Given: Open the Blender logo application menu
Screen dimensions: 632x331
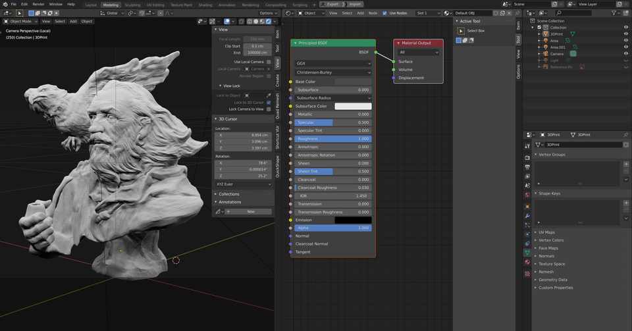Looking at the screenshot, I should [x=5, y=4].
